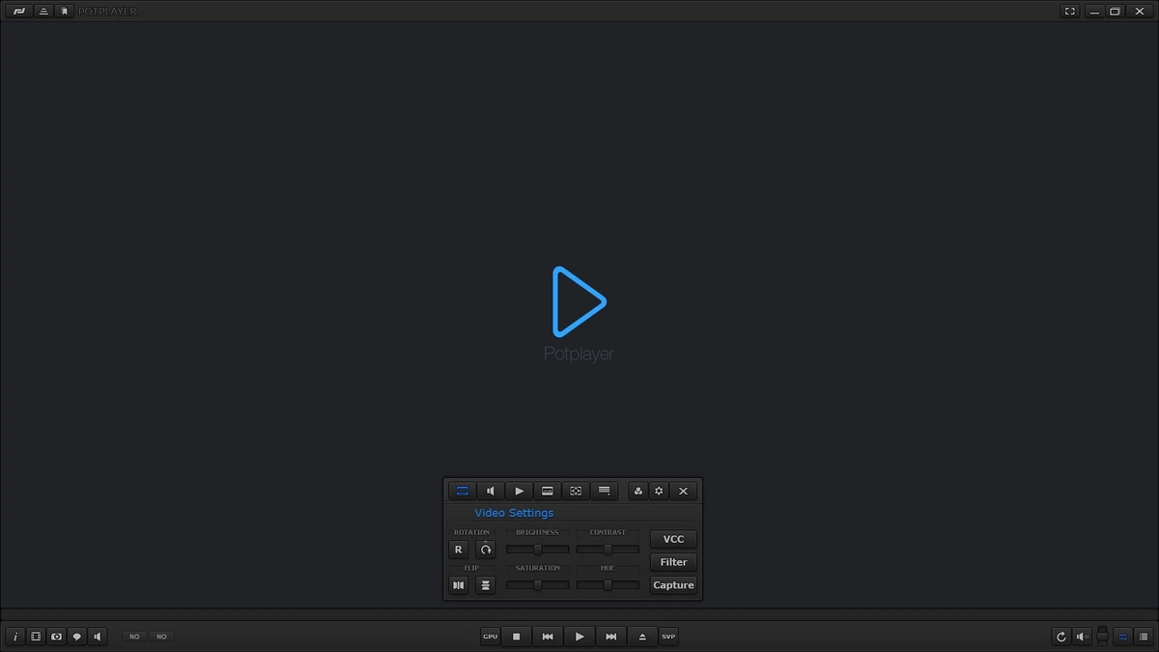Image resolution: width=1159 pixels, height=652 pixels.
Task: Start playback with the bottom Play button
Action: coord(579,637)
